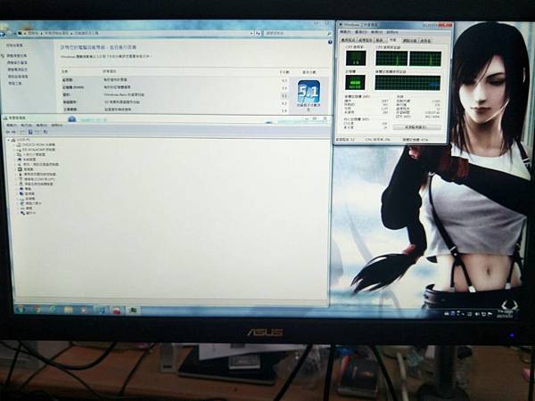Click the Mice and other pointing devices icon
This screenshot has width=535, height=401.
tap(21, 184)
